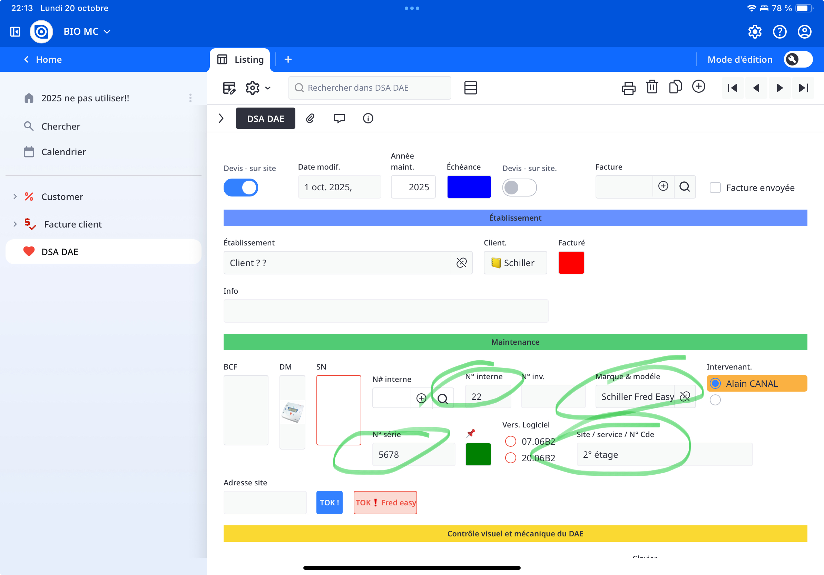Viewport: 824px width, 575px height.
Task: Open the comments speech bubble icon
Action: pos(339,118)
